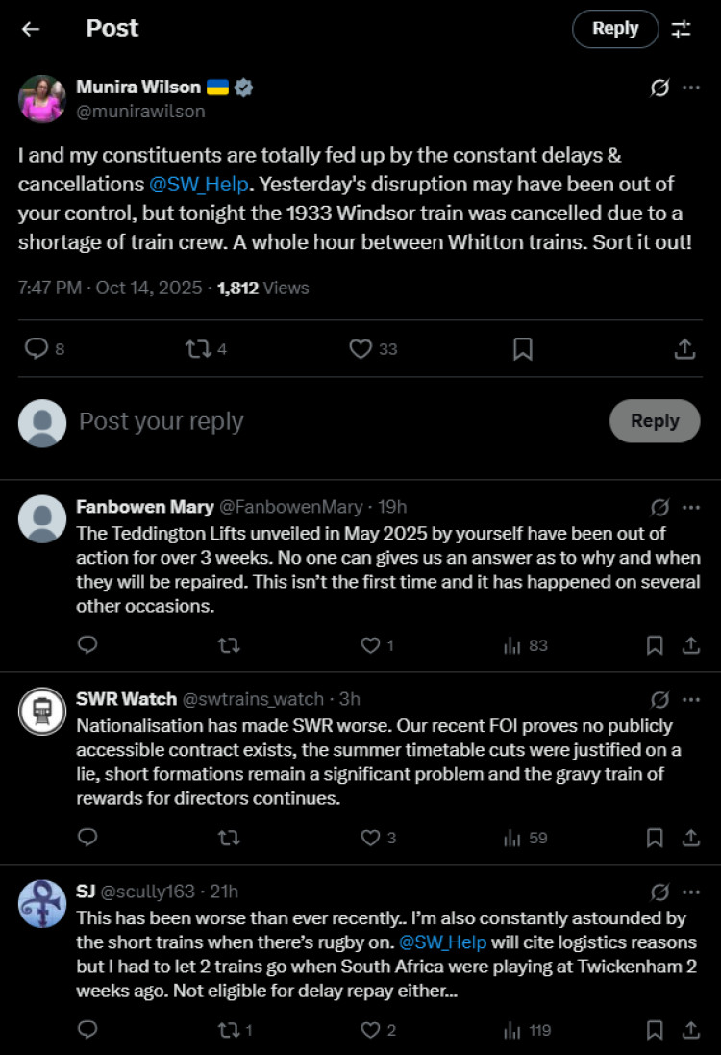This screenshot has width=721, height=1055.
Task: Go back with the arrow icon
Action: (x=31, y=29)
